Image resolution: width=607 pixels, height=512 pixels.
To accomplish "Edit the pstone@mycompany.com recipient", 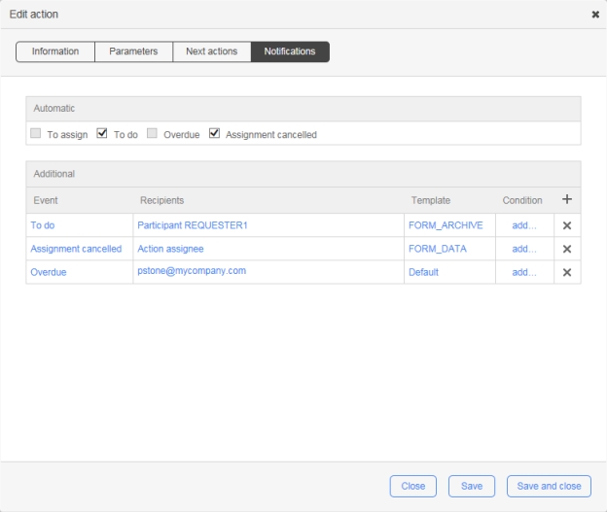I will 192,271.
